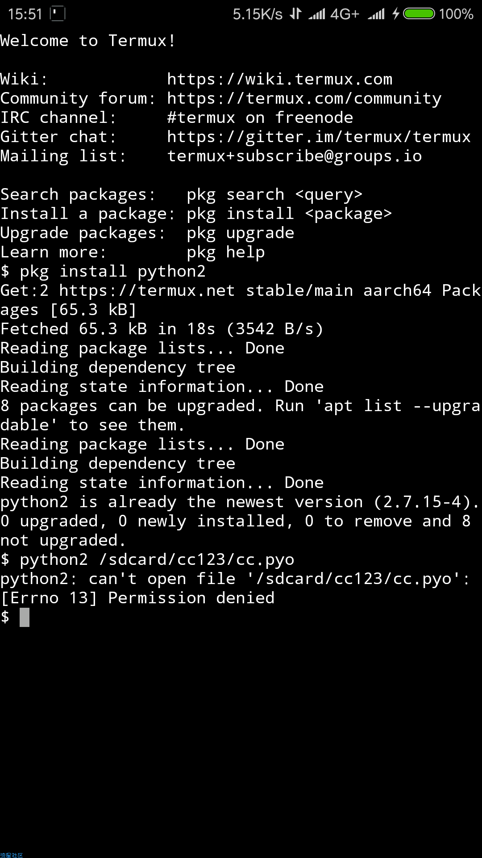This screenshot has height=858, width=482.
Task: Tap the second SIM signal bars icon
Action: tap(376, 14)
